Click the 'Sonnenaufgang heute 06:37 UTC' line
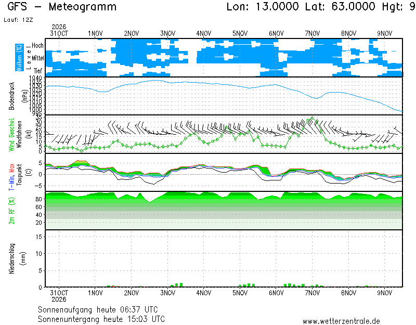 point(98,309)
